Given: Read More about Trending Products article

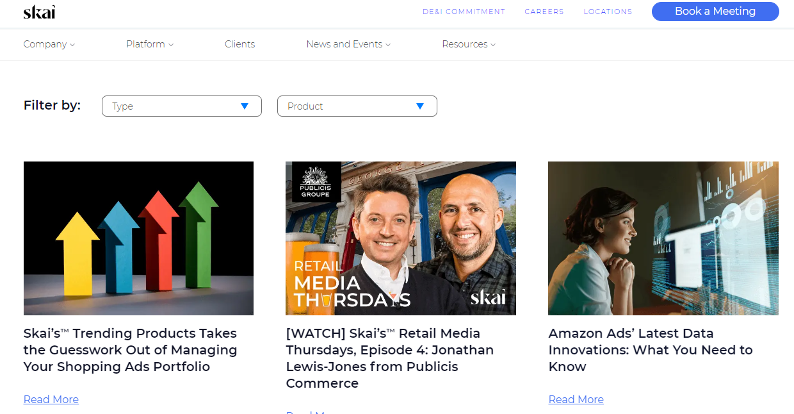Looking at the screenshot, I should (51, 399).
